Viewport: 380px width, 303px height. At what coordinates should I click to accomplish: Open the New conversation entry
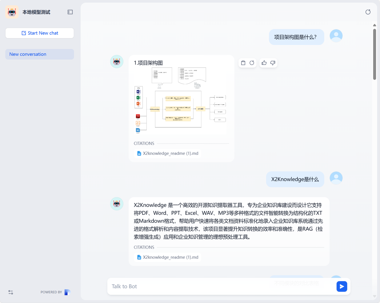(x=40, y=54)
